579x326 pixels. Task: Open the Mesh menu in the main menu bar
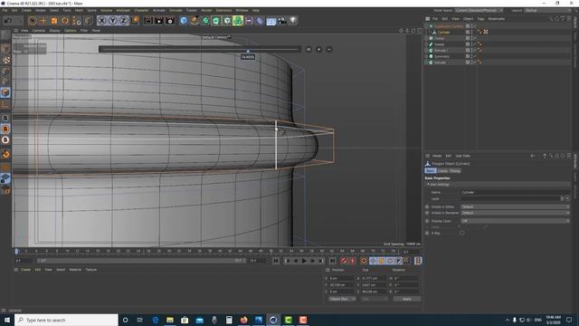click(x=79, y=10)
